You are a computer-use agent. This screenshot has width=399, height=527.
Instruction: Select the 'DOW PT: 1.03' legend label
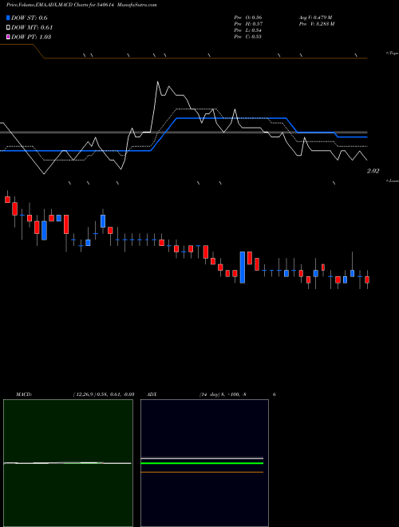31,37
